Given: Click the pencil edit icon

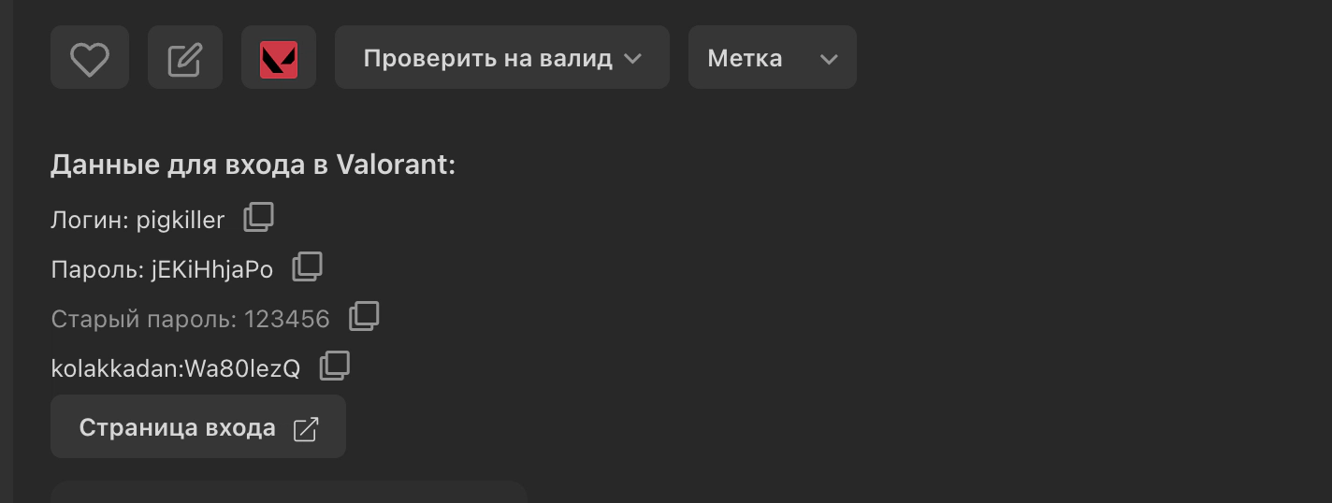Looking at the screenshot, I should [x=185, y=58].
